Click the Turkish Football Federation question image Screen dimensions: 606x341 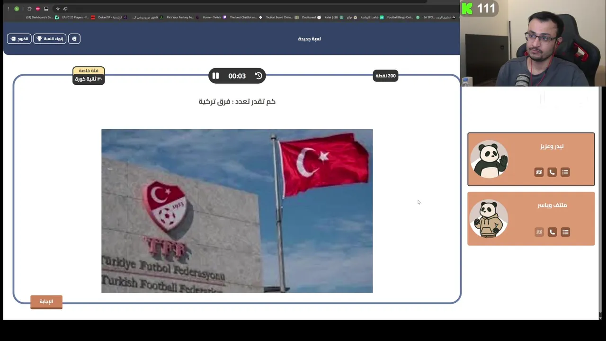237,211
